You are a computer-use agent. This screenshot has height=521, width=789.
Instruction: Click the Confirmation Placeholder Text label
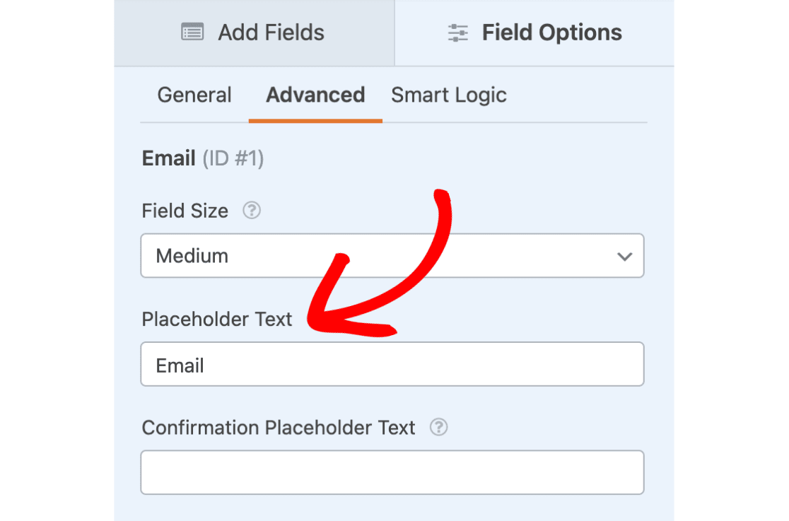(279, 428)
